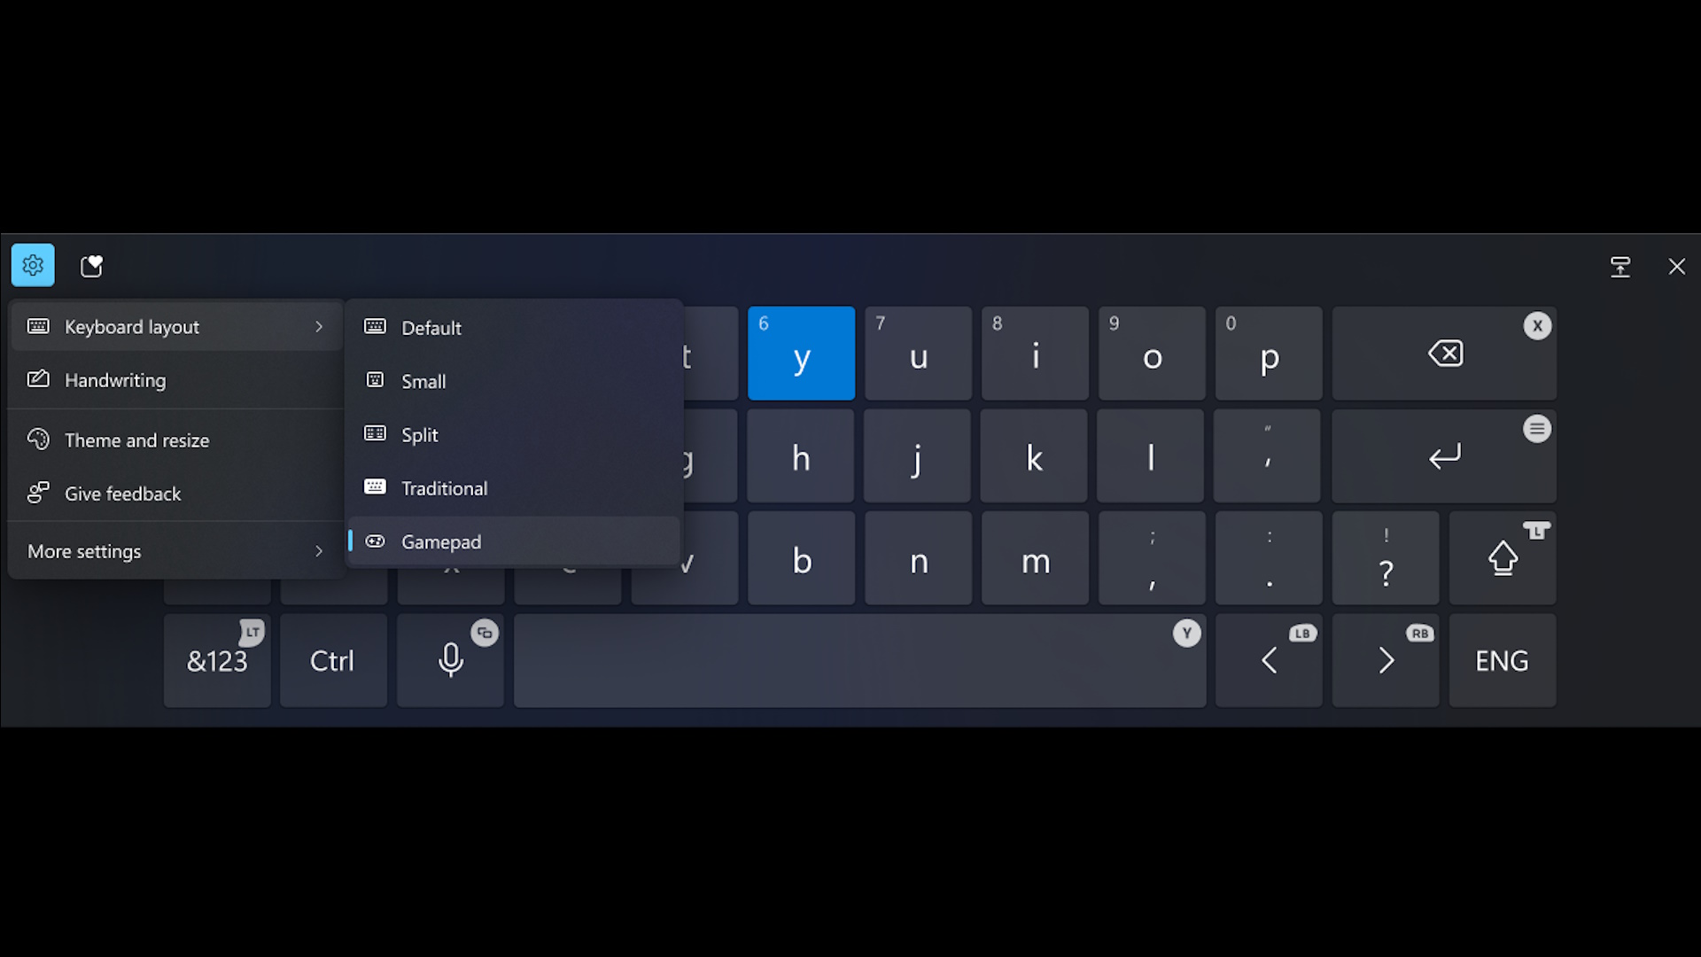
Task: Click the ENG language selector
Action: point(1503,660)
